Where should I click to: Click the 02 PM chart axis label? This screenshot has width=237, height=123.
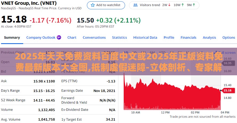pos(195,112)
